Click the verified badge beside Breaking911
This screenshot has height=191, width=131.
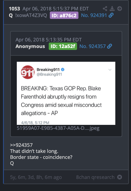(63, 69)
